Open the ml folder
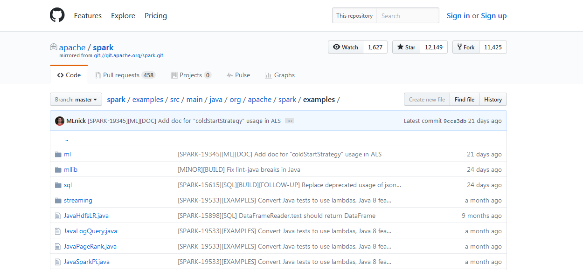Viewport: 583px width, 270px height. click(x=67, y=154)
